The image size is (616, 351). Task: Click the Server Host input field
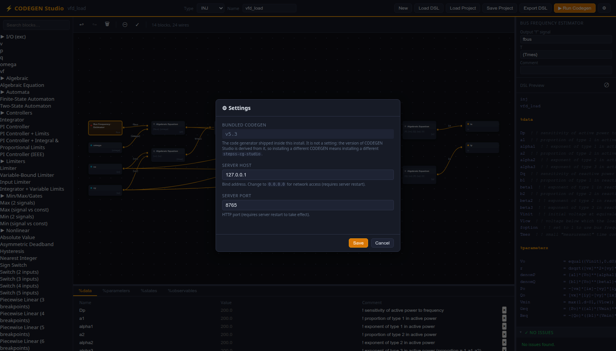[308, 175]
